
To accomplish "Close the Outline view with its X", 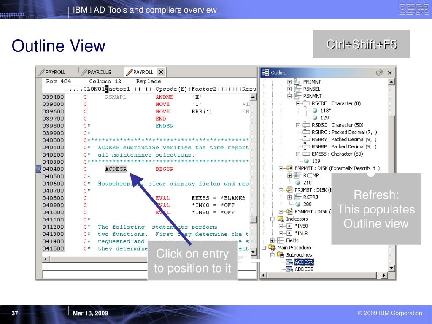I will 389,73.
